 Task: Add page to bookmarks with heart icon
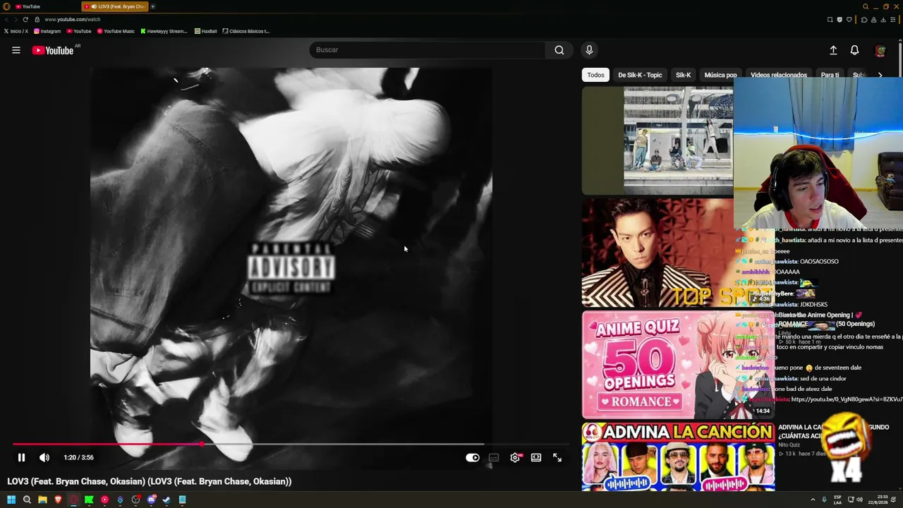849,20
